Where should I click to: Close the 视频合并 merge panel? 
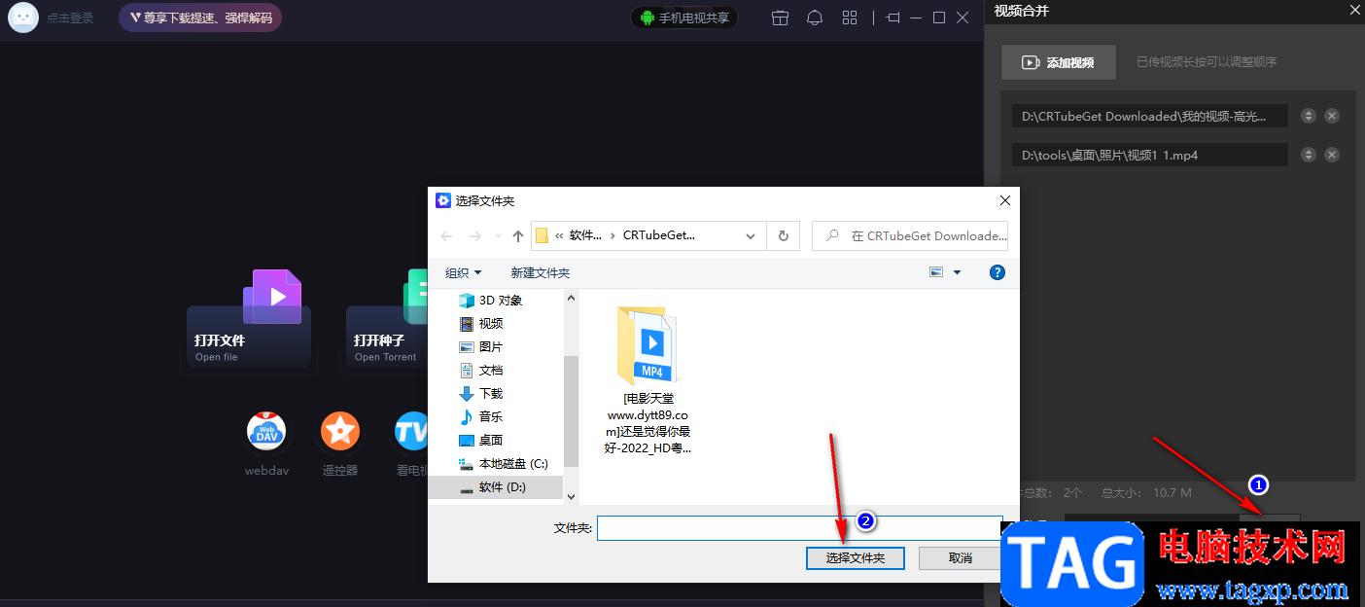[x=1353, y=10]
